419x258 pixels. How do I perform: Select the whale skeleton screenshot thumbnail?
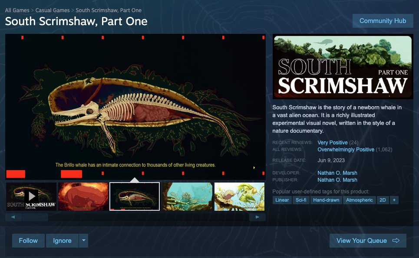pyautogui.click(x=135, y=196)
